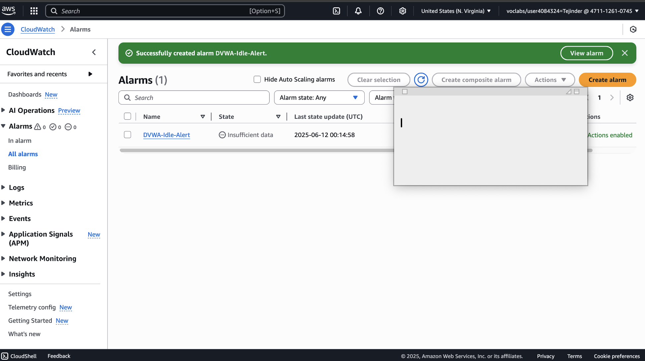Check the select-all alarms header checkbox
Image resolution: width=645 pixels, height=361 pixels.
click(x=127, y=116)
